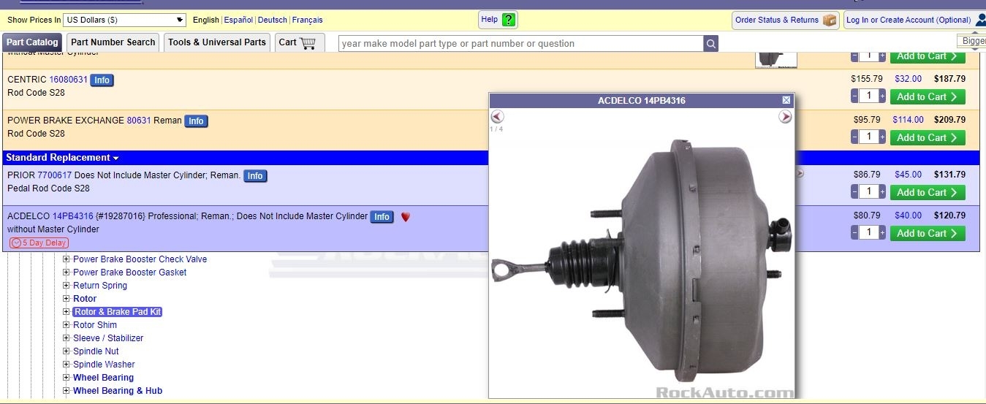Open Info for POWER BRAKE EXCHANGE 80631
Image resolution: width=986 pixels, height=404 pixels.
(196, 121)
